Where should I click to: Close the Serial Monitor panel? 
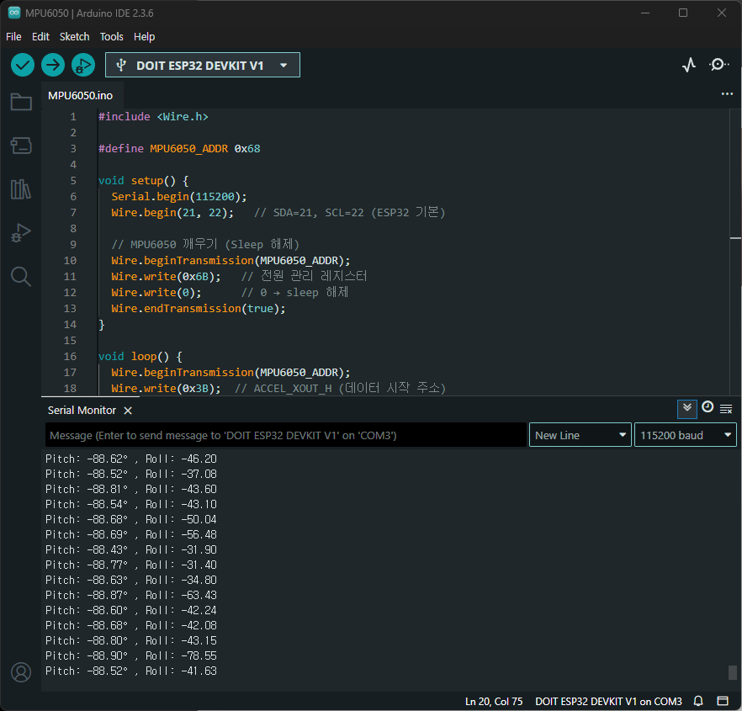click(x=128, y=411)
